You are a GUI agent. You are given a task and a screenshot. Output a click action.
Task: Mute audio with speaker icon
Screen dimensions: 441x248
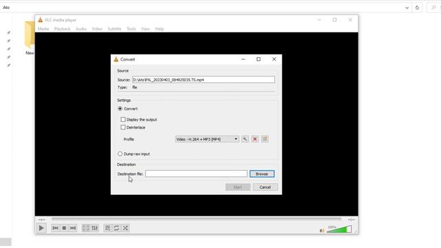coord(322,231)
